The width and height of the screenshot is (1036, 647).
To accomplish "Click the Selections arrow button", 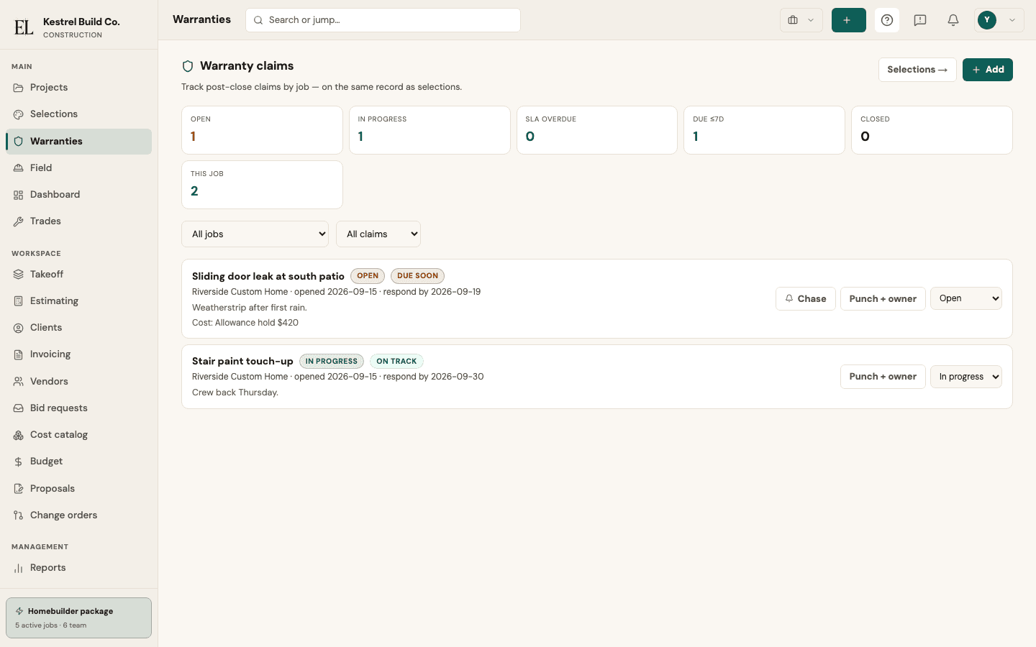I will click(x=917, y=70).
